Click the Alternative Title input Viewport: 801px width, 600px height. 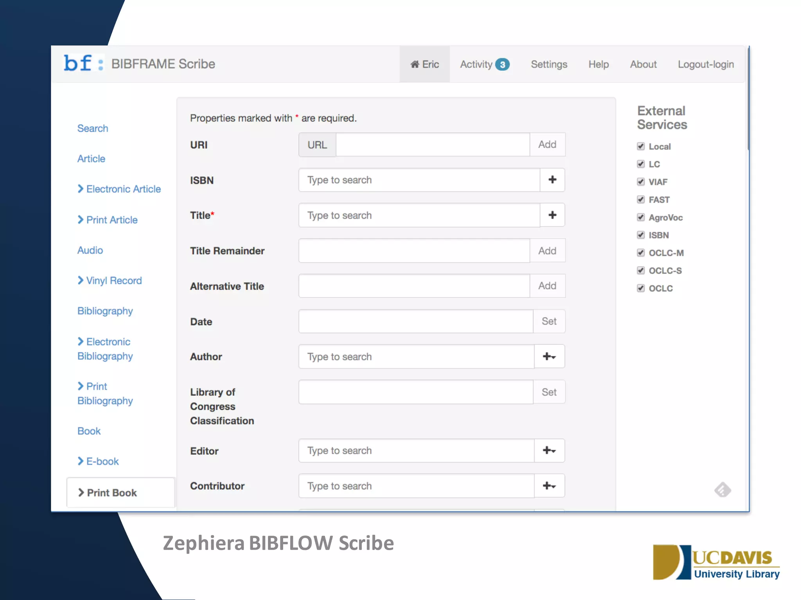[414, 286]
